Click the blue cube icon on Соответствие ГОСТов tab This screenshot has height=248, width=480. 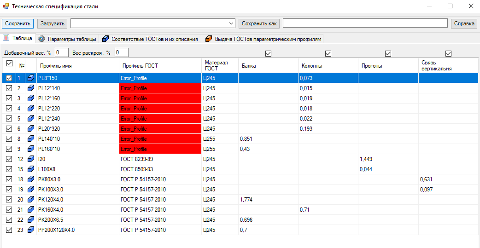105,39
